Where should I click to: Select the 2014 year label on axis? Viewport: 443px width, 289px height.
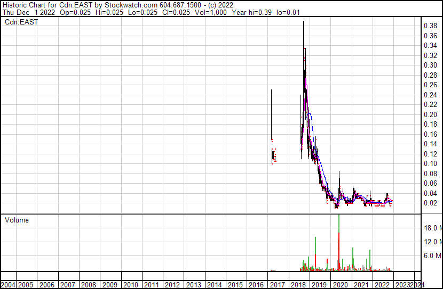(215, 285)
